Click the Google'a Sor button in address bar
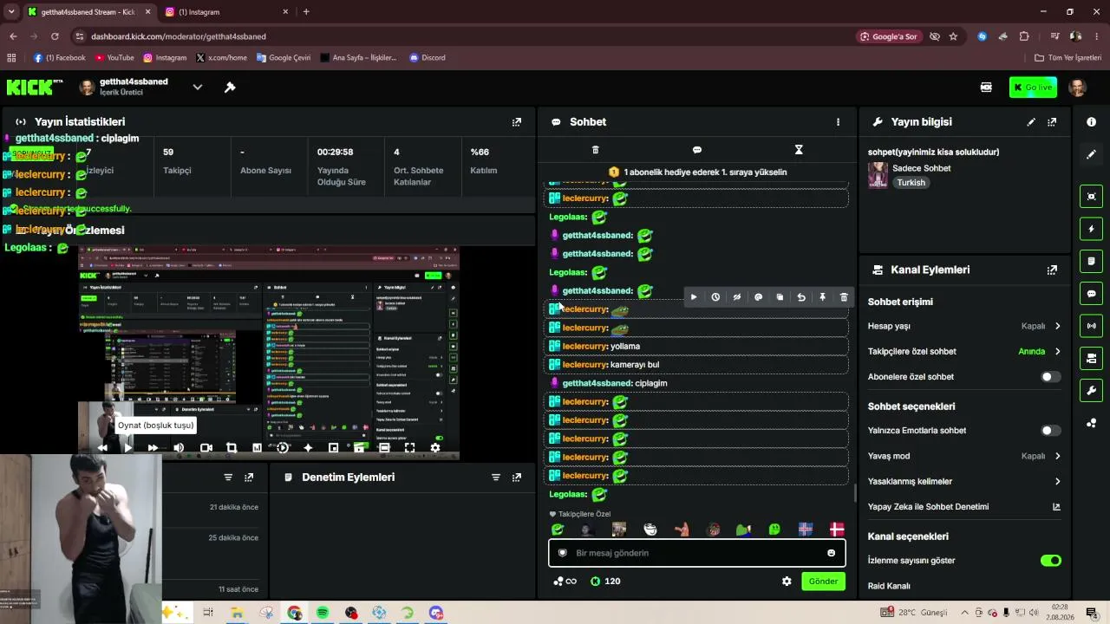This screenshot has height=624, width=1110. (888, 36)
